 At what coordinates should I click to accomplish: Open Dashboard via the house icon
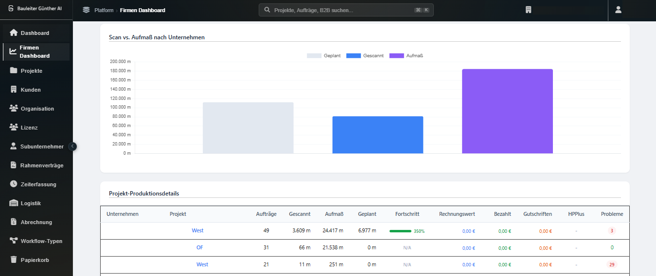(x=14, y=33)
